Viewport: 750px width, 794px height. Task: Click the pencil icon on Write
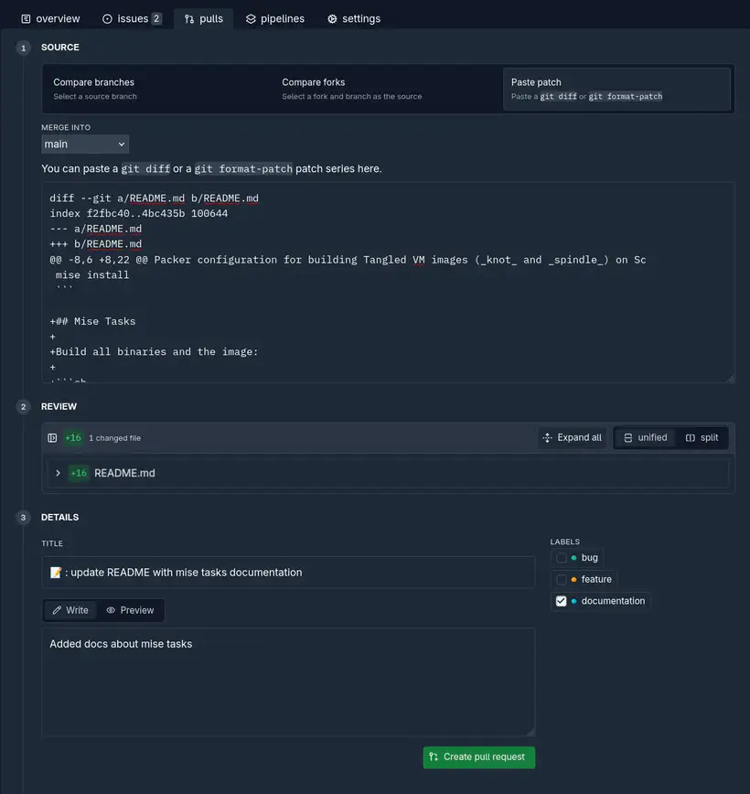[x=57, y=610]
